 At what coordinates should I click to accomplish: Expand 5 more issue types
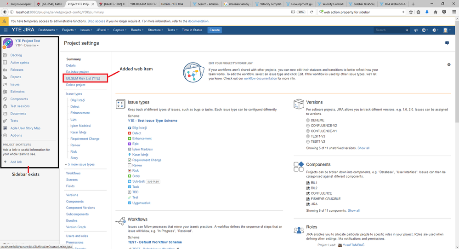coord(79,164)
